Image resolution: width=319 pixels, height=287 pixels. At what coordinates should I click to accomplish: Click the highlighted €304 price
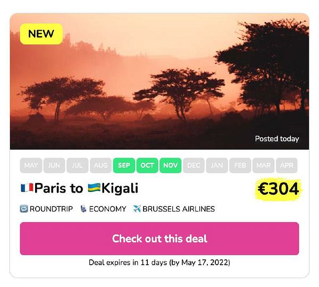(278, 189)
